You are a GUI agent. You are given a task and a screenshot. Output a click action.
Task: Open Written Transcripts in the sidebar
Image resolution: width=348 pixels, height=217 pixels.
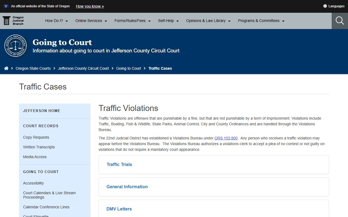click(x=39, y=147)
